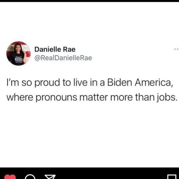Open the tweet's three-dot options menu
The height and width of the screenshot is (179, 179).
tap(176, 49)
